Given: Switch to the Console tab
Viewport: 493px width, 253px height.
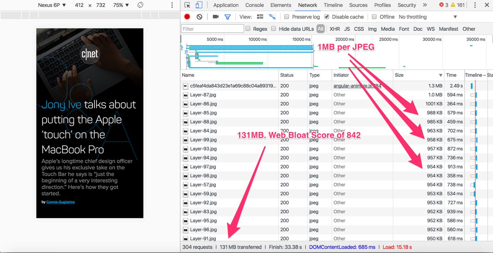Looking at the screenshot, I should tap(255, 5).
